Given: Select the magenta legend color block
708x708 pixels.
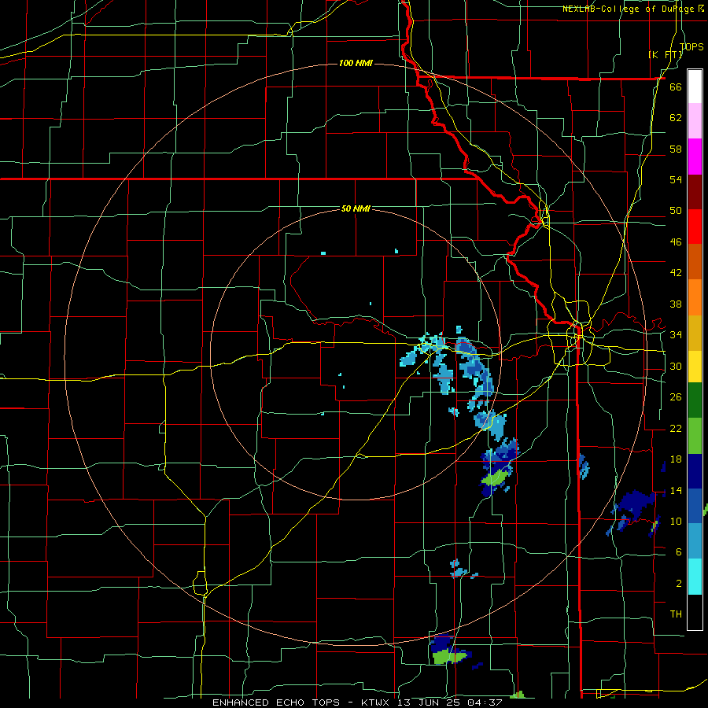Looking at the screenshot, I should 695,157.
